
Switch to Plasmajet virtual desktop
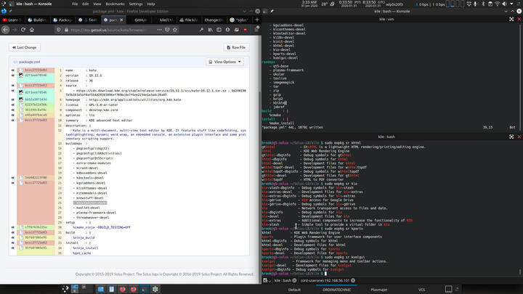click(x=379, y=290)
